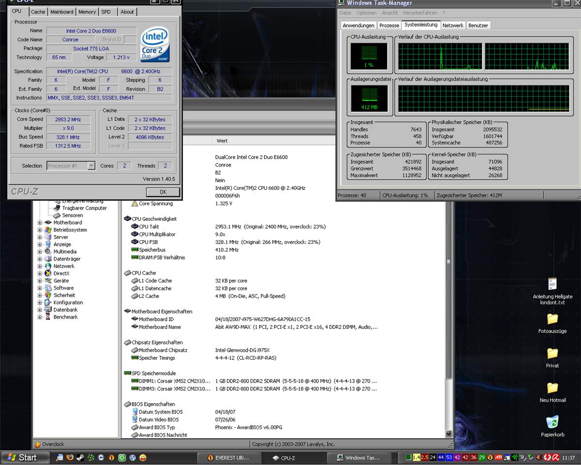Click the Datenbank icon in EVEREST tree
The height and width of the screenshot is (465, 581).
(x=48, y=310)
